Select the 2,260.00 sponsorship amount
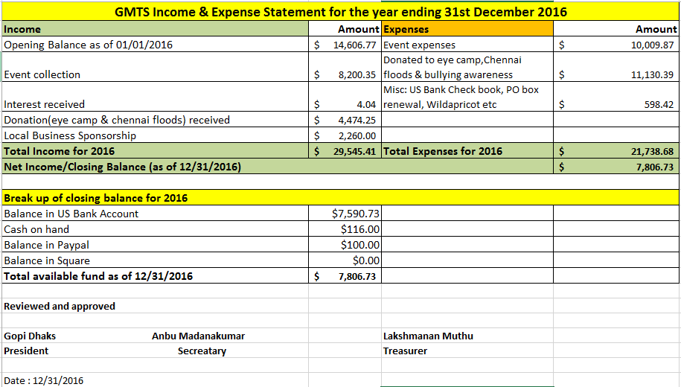The height and width of the screenshot is (387, 681). (345, 135)
